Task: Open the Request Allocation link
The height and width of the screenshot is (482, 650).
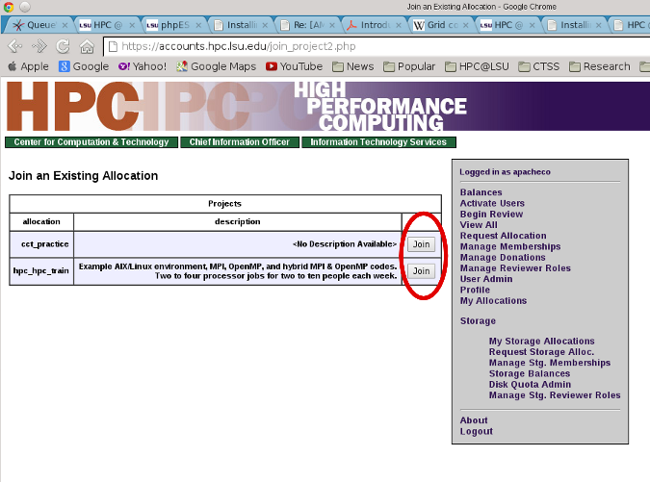Action: point(503,235)
